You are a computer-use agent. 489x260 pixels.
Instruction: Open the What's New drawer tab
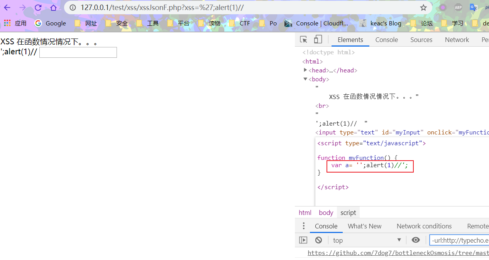[x=365, y=226]
